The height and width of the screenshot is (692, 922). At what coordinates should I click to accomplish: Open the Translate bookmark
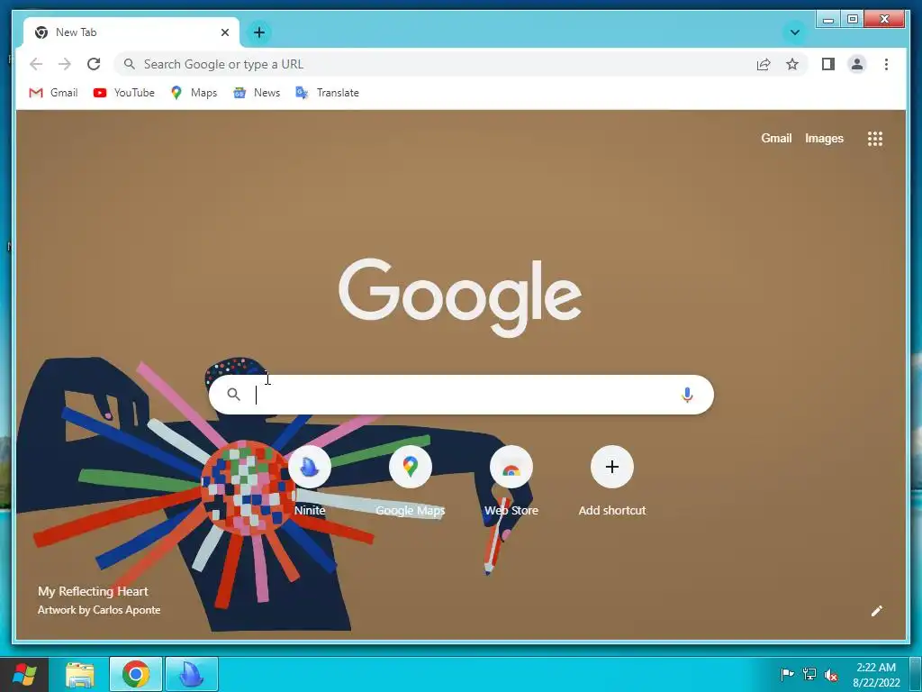328,93
